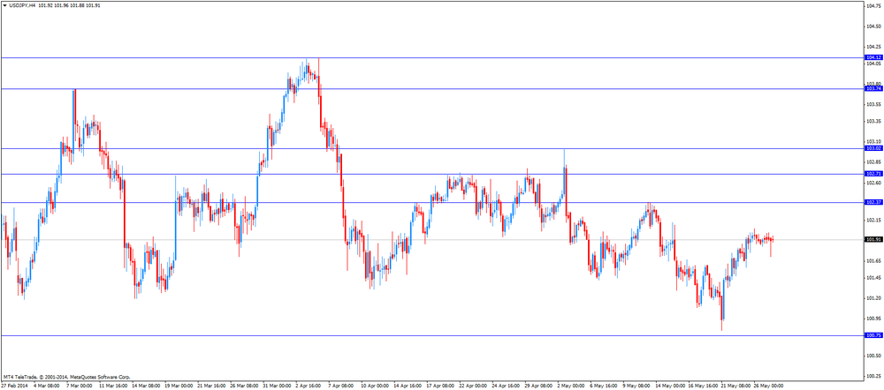Click the 31 Mar 00:00 time label
The height and width of the screenshot is (390, 884).
pyautogui.click(x=276, y=386)
